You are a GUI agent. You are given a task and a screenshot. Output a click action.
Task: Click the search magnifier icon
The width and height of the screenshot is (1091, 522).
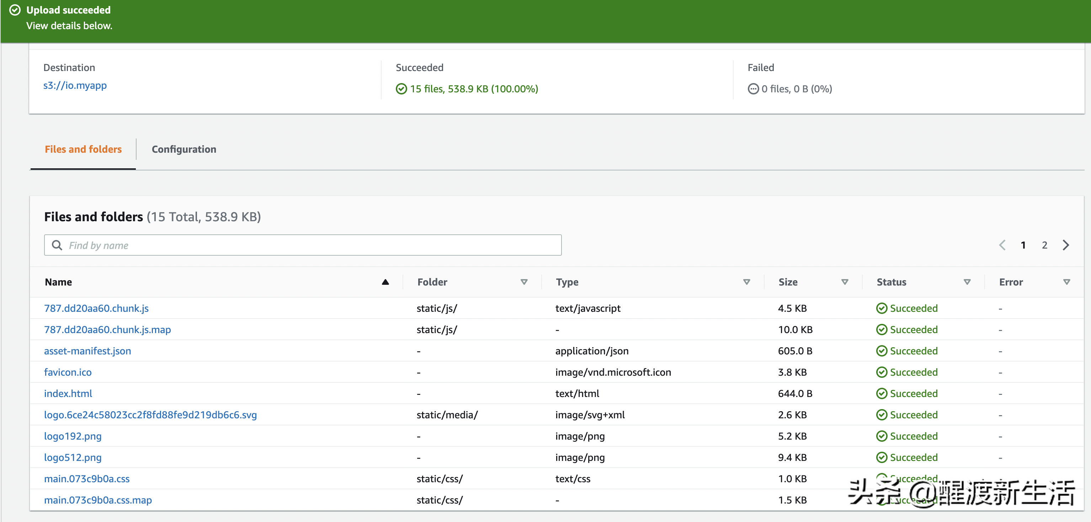[x=57, y=245]
